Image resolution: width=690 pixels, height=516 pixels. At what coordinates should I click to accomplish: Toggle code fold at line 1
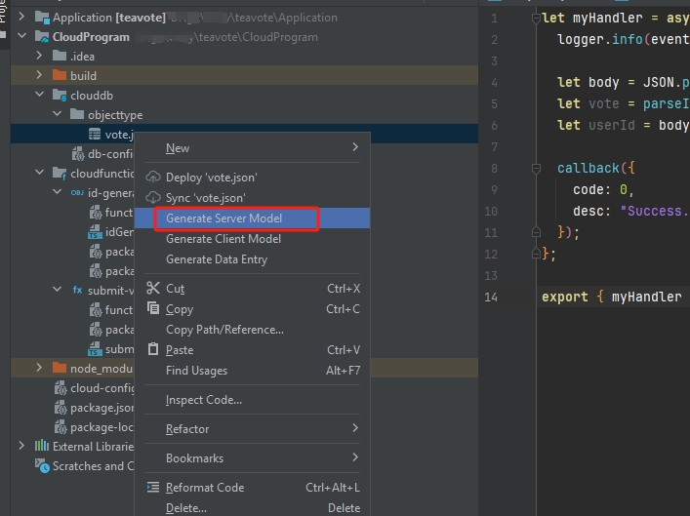click(536, 18)
